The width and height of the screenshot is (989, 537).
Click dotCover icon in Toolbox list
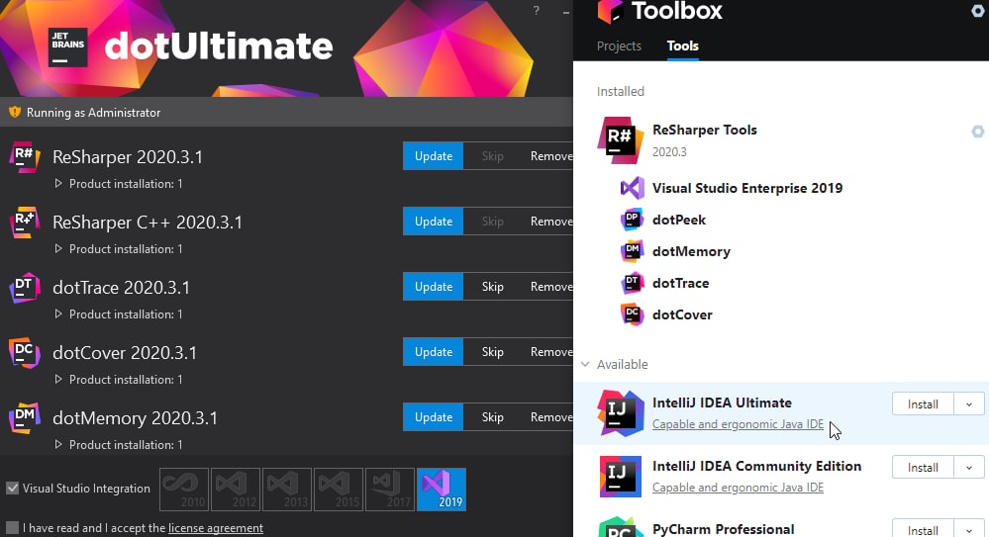tap(632, 313)
